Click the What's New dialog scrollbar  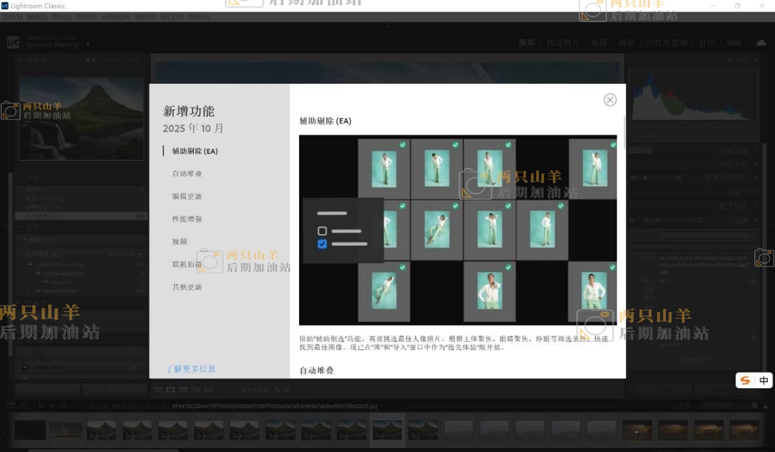623,132
